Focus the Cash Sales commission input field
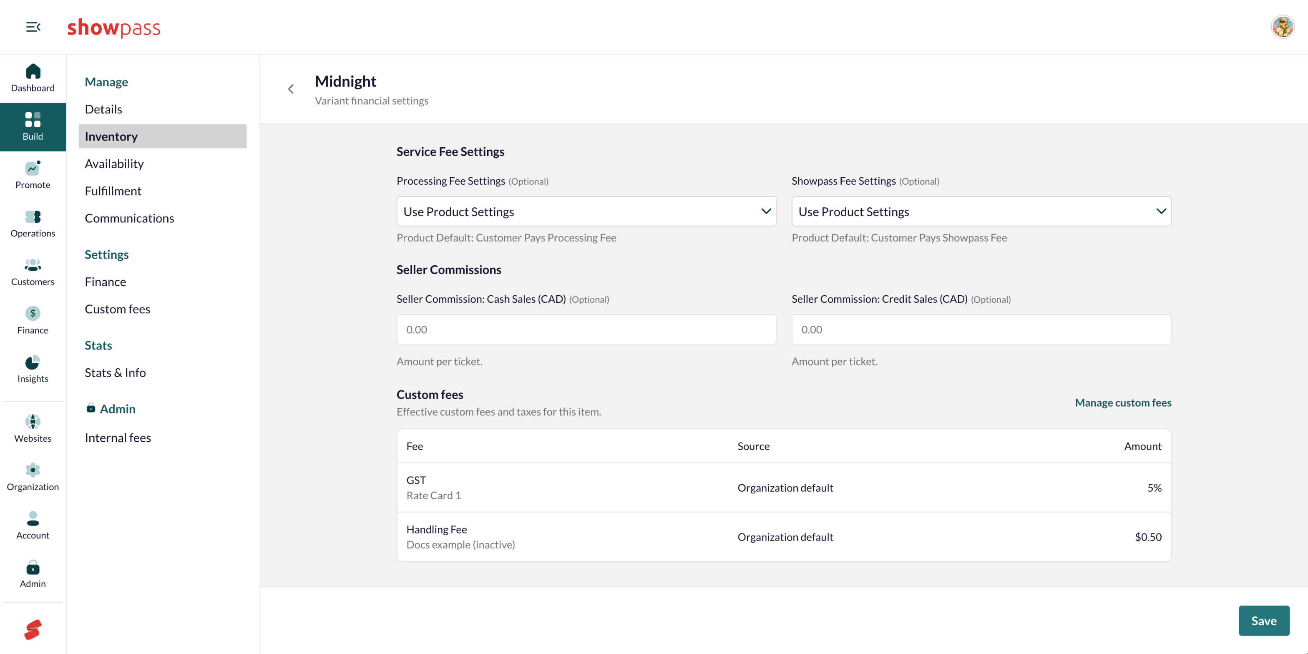1308x654 pixels. [x=586, y=330]
